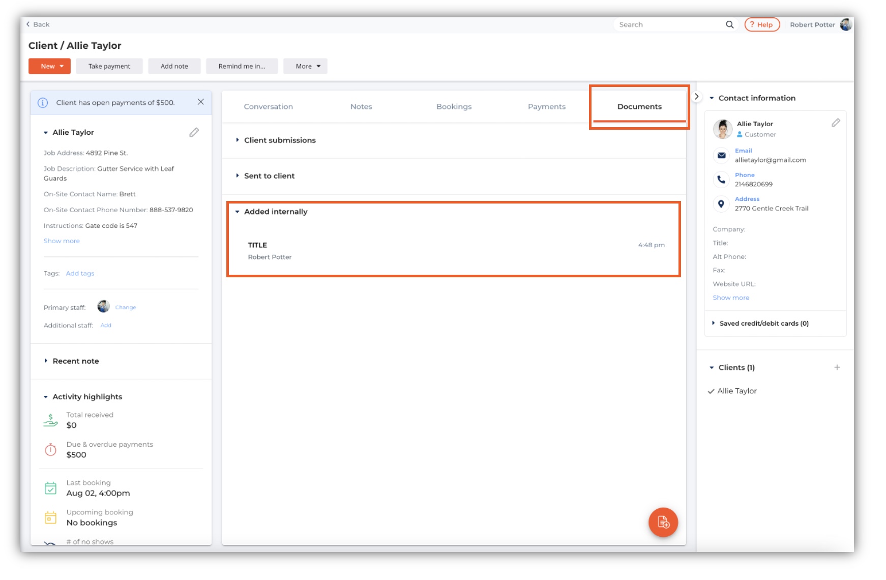This screenshot has height=580, width=886.
Task: Click Robert Potter's profile avatar
Action: pos(846,24)
